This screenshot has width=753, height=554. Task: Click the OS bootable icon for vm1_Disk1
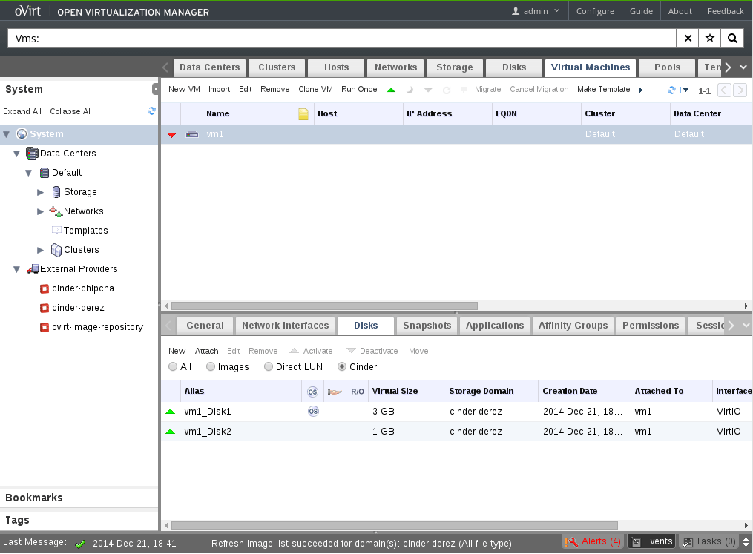click(x=313, y=412)
